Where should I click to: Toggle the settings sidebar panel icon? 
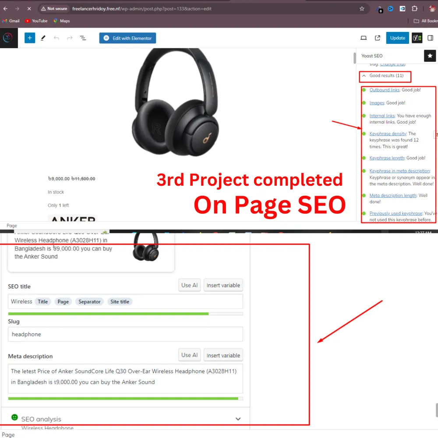[x=430, y=38]
